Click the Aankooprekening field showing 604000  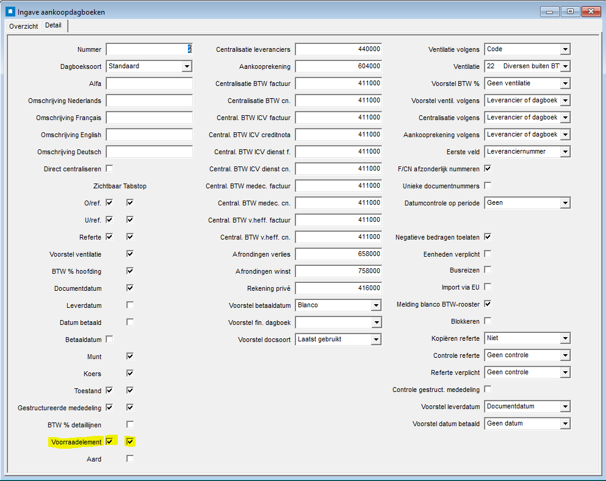338,66
